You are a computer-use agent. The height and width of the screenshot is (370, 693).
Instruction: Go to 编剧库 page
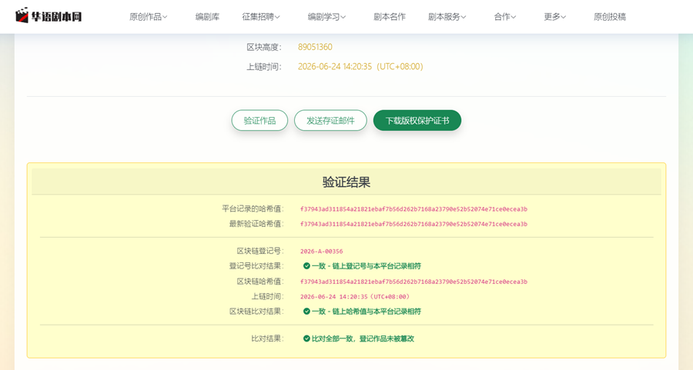tap(207, 17)
